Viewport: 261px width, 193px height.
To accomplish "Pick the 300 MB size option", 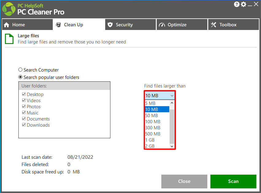I will pos(157,128).
